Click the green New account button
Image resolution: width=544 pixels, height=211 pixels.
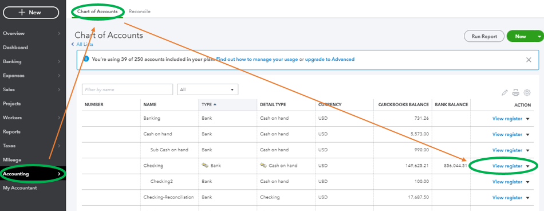coord(521,37)
